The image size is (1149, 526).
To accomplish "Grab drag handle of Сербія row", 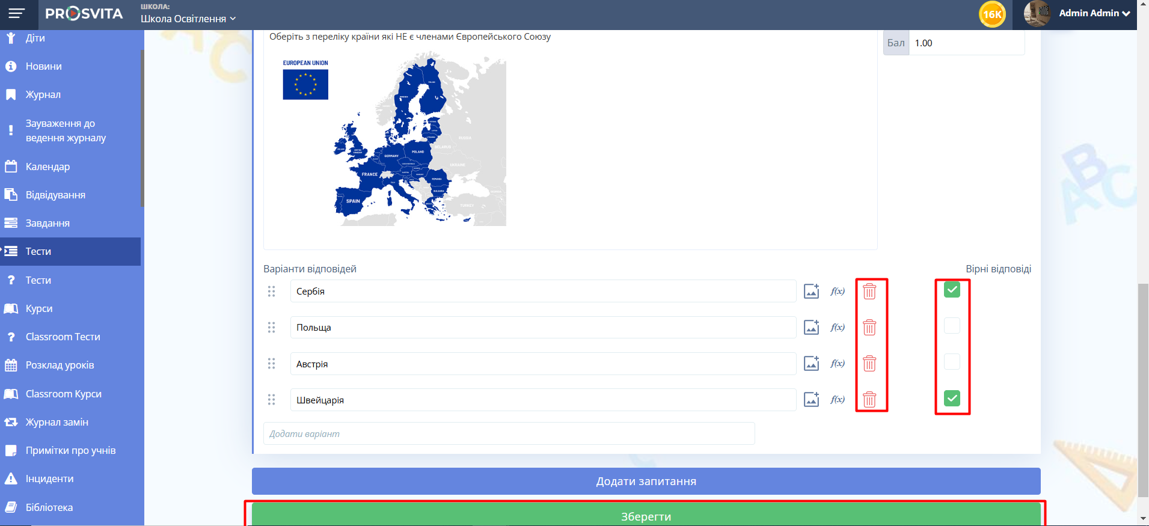I will tap(272, 292).
